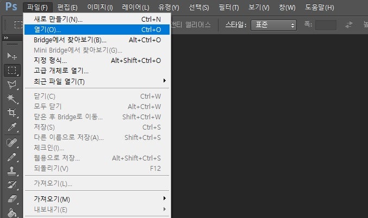
Task: Expand 최근 파일 열기(T) submenu
Action: click(x=97, y=81)
